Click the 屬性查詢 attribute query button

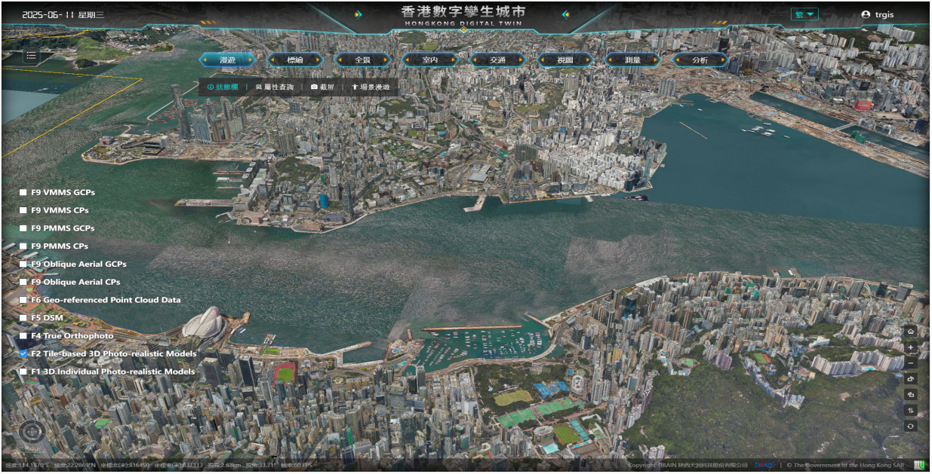point(275,87)
